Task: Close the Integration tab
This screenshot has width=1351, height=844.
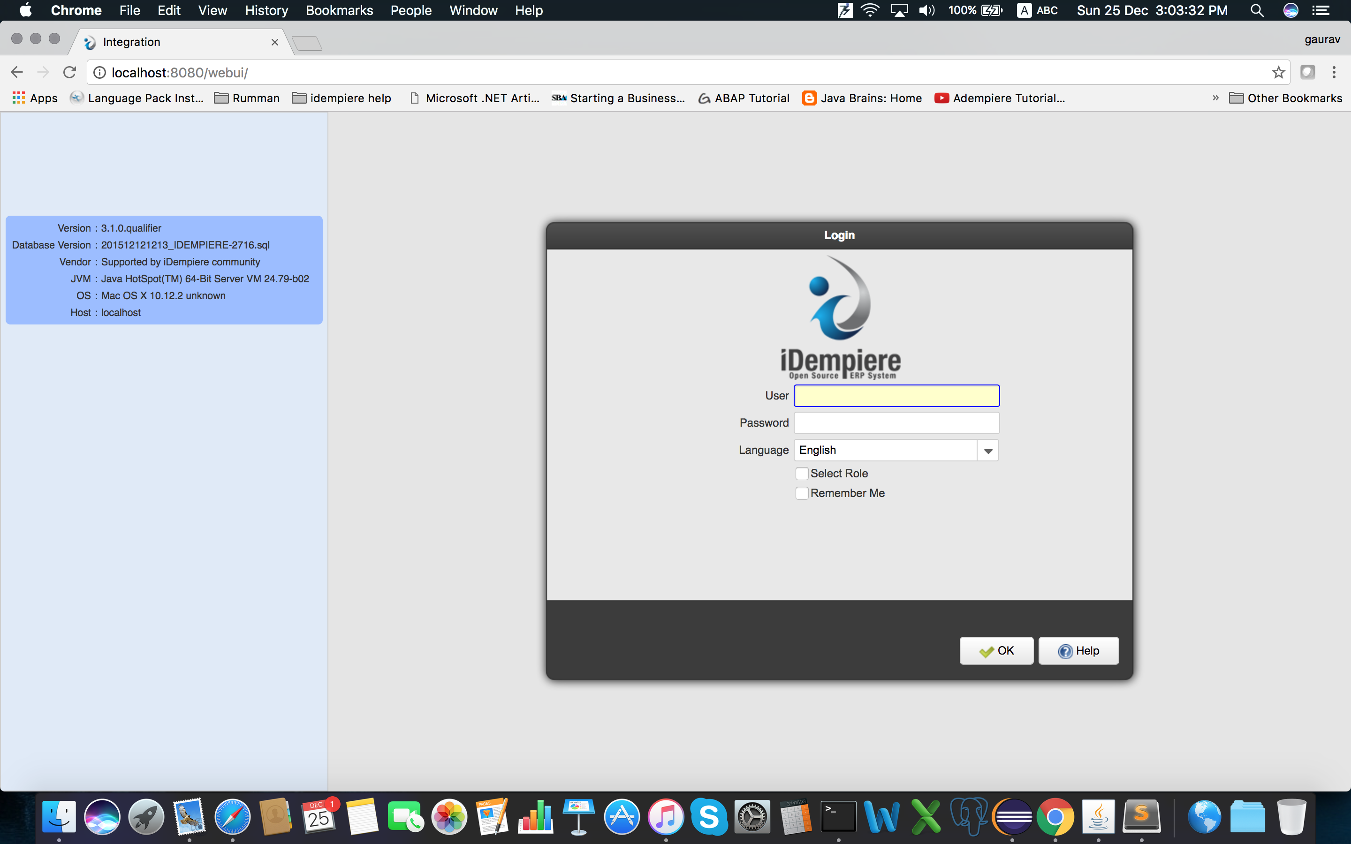Action: [x=275, y=42]
